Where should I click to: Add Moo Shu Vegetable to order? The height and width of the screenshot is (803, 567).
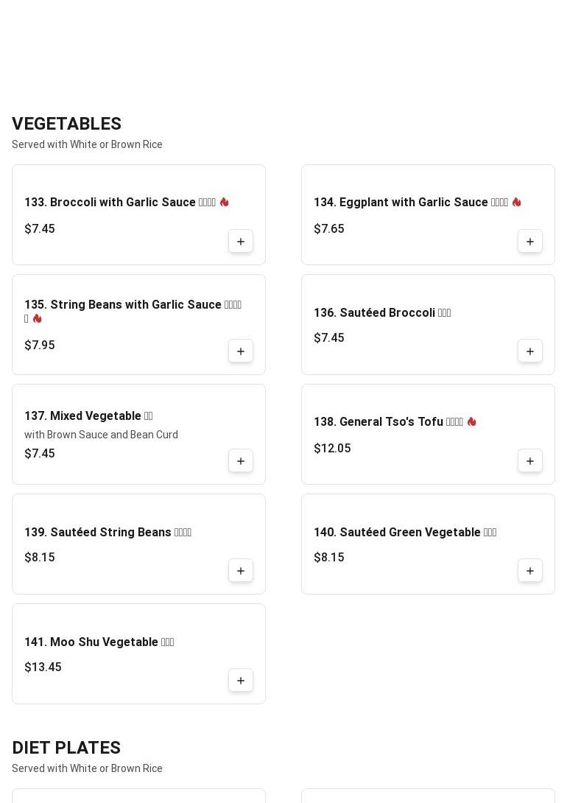click(241, 681)
